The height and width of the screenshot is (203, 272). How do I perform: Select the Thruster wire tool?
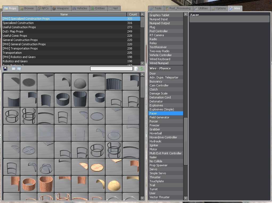coord(155,177)
